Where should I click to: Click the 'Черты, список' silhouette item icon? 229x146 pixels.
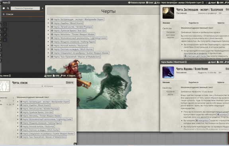tap(5, 86)
